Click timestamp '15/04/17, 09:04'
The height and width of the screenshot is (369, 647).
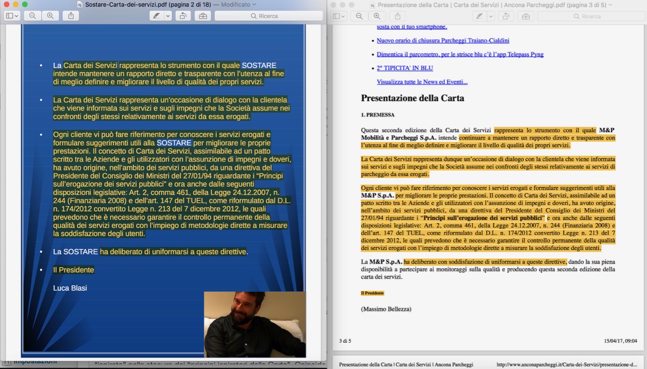coord(620,341)
